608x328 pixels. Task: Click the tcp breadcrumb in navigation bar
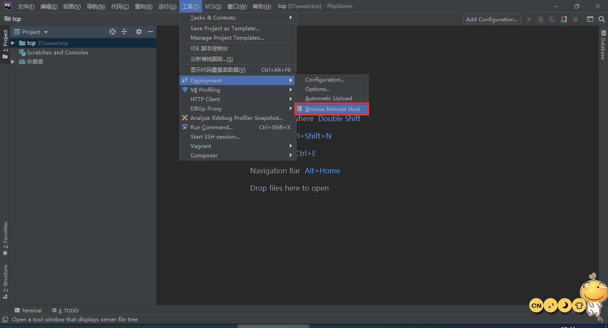(x=12, y=19)
